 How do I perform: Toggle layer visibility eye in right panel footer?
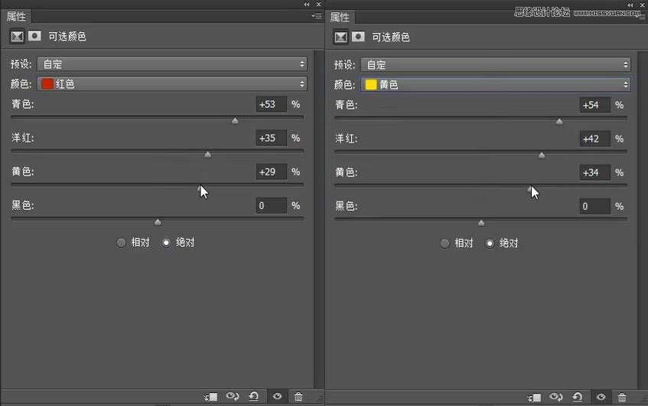pos(601,398)
